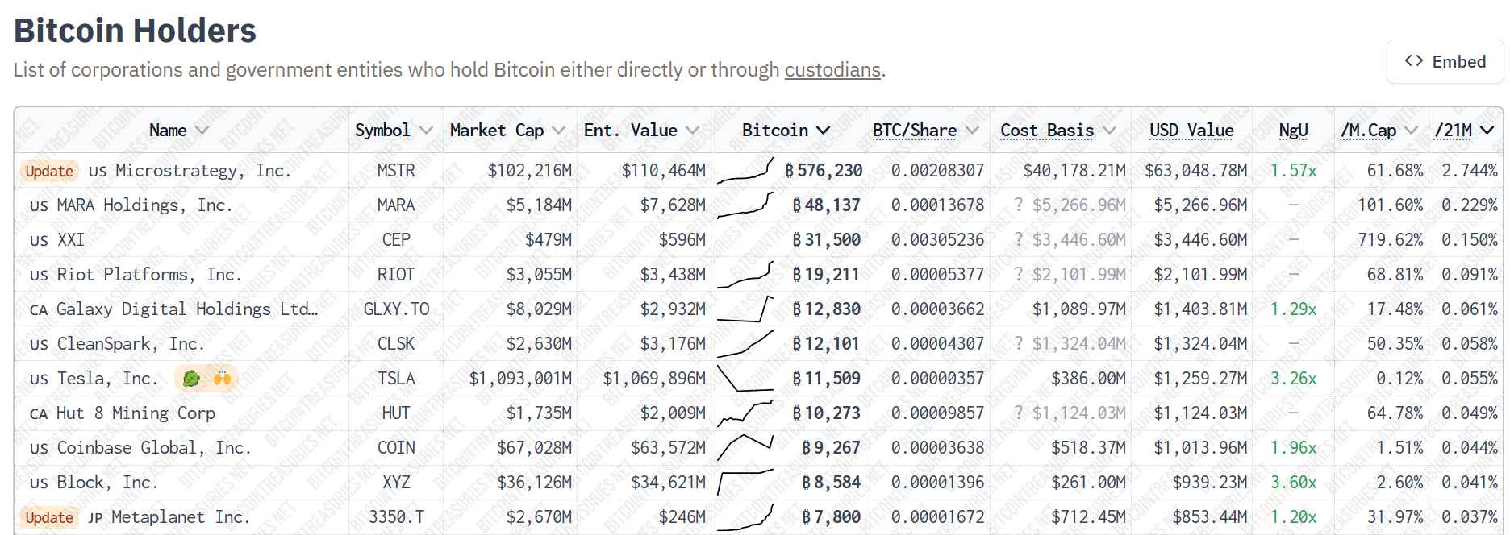1510x535 pixels.
Task: Open the Symbol column sort dropdown
Action: 426,131
